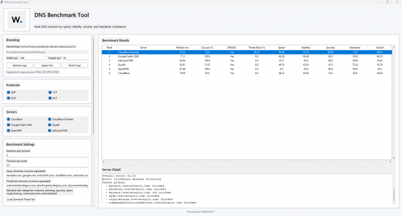Click the left panel vertical scrollbar
The height and width of the screenshot is (216, 402).
(x=93, y=86)
